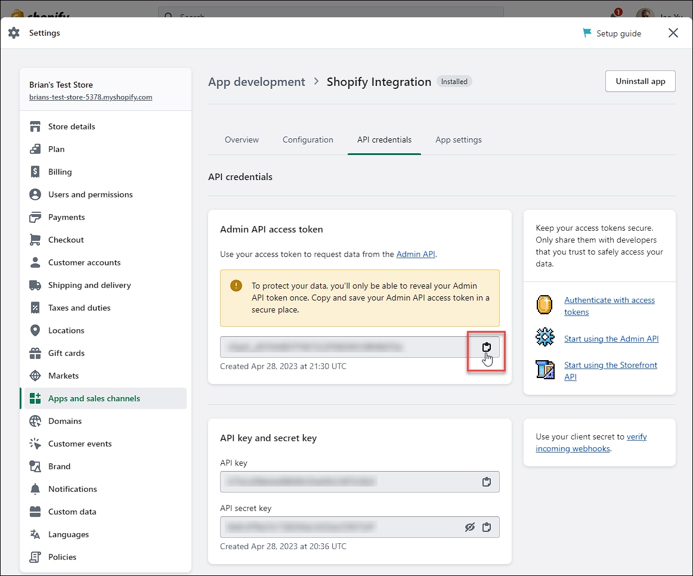Click the Apps and sales channels icon
The image size is (693, 576).
35,398
